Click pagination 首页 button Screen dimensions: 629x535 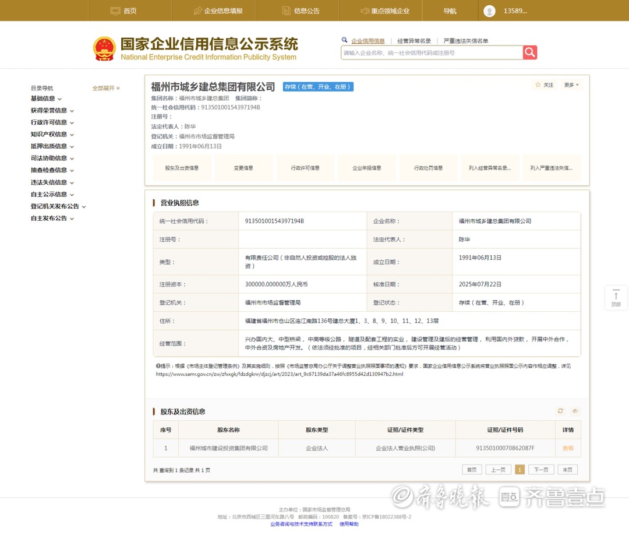point(472,470)
